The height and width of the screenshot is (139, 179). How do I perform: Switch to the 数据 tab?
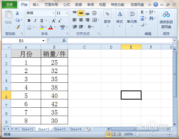click(x=79, y=5)
